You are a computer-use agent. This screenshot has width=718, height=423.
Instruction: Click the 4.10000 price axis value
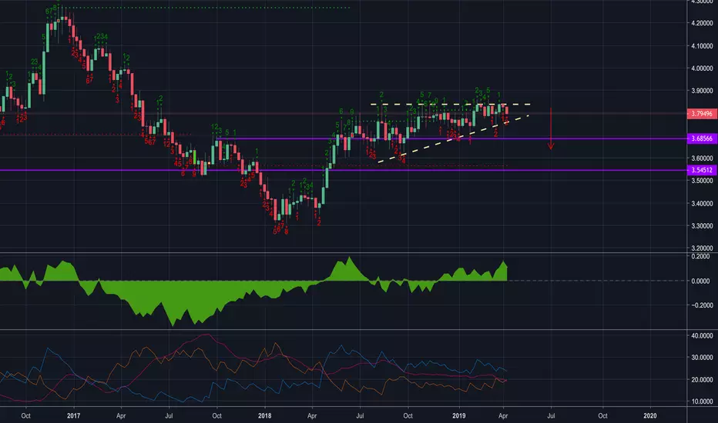pyautogui.click(x=702, y=45)
